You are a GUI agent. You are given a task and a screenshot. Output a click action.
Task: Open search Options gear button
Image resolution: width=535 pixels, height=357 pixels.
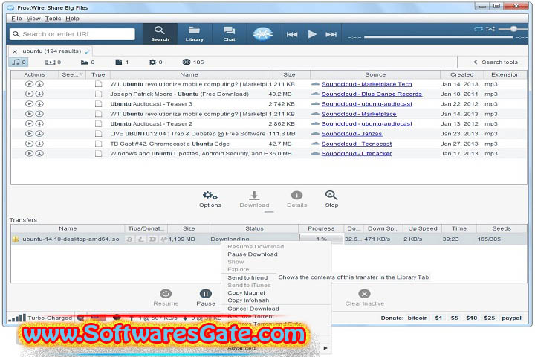[210, 199]
